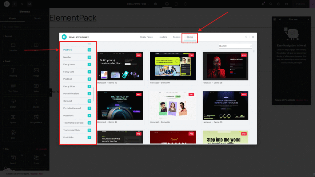The image size is (315, 177).
Task: Close the Template Library dialog
Action: (x=253, y=37)
